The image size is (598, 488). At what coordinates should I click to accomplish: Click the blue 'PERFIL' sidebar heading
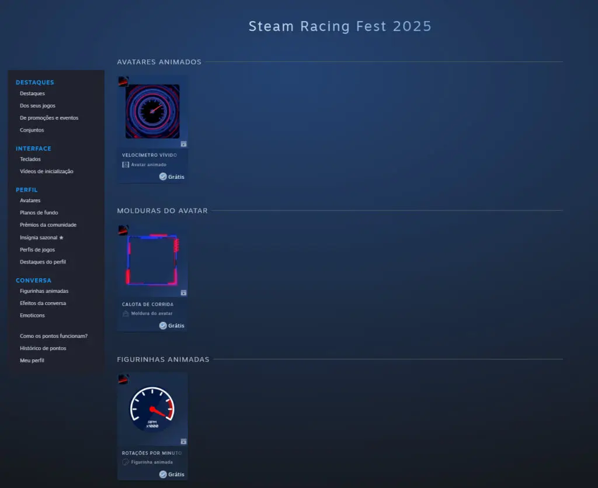27,189
